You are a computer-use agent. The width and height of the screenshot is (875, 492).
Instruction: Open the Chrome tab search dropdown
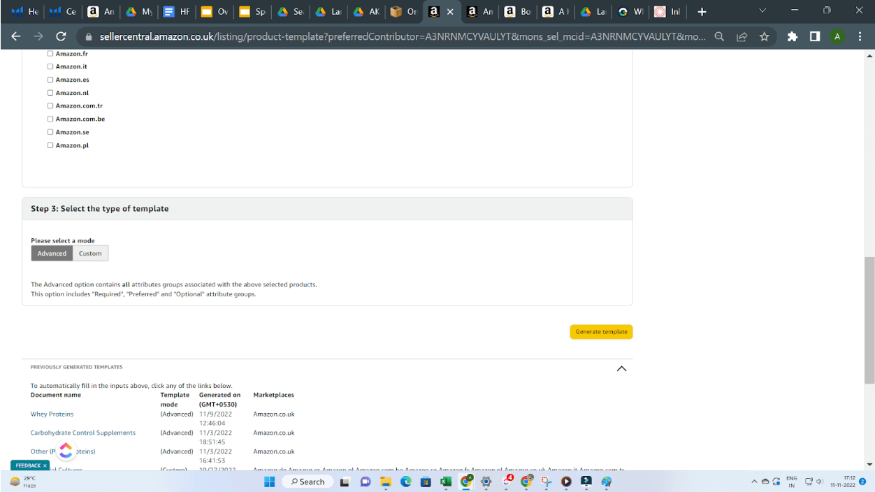point(762,11)
